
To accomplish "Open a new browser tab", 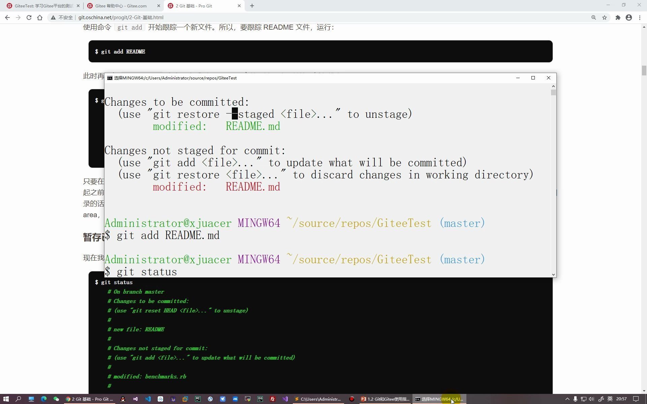I will (x=252, y=6).
